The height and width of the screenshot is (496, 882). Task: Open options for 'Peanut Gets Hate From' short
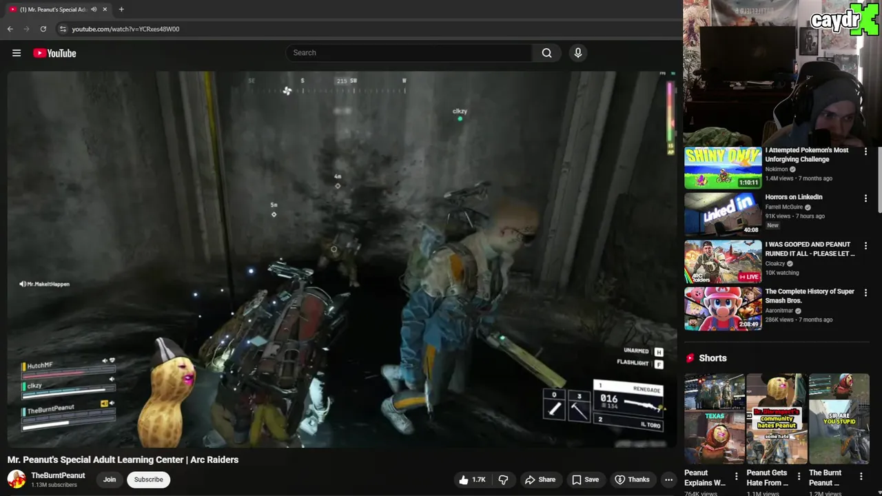tap(799, 476)
